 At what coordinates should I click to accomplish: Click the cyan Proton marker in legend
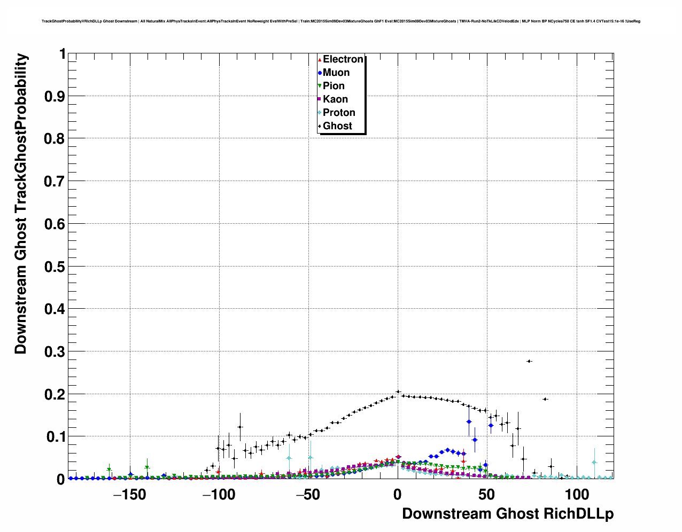320,113
